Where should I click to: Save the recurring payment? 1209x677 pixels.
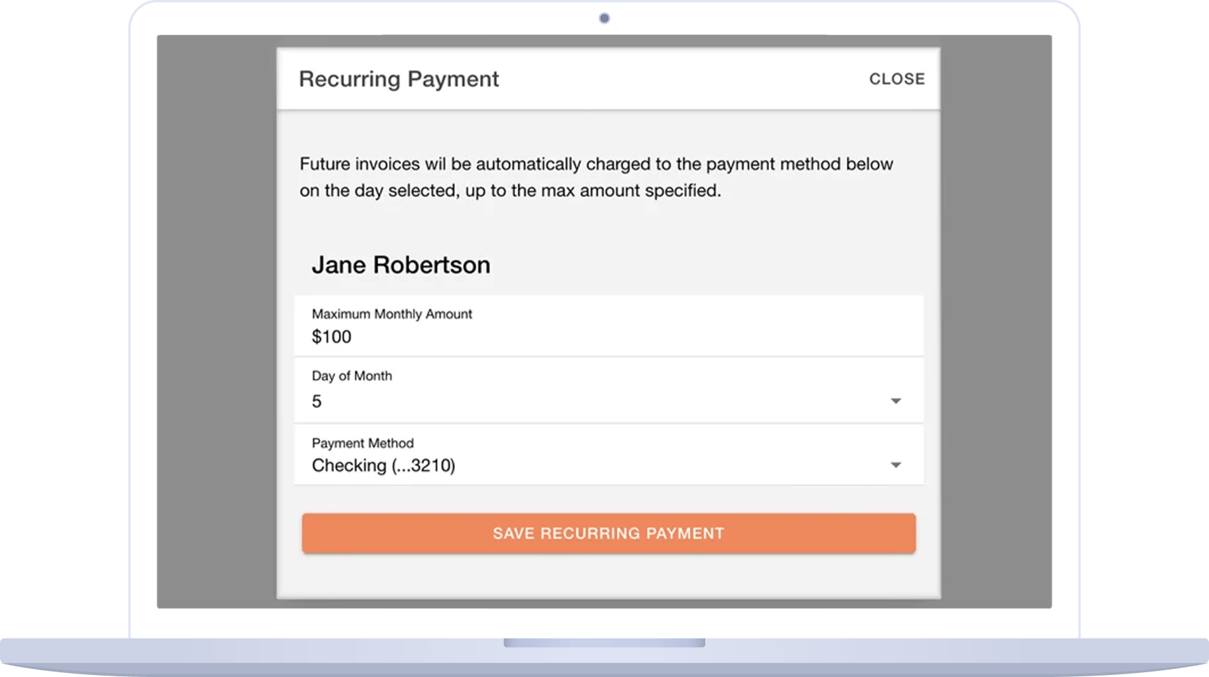pyautogui.click(x=609, y=533)
